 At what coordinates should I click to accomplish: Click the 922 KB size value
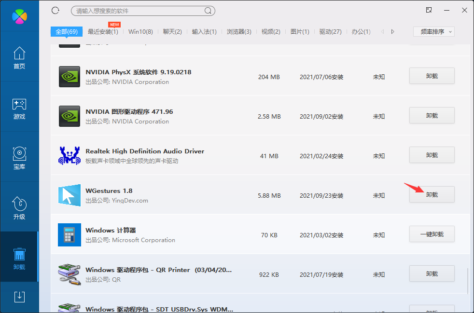coord(269,275)
